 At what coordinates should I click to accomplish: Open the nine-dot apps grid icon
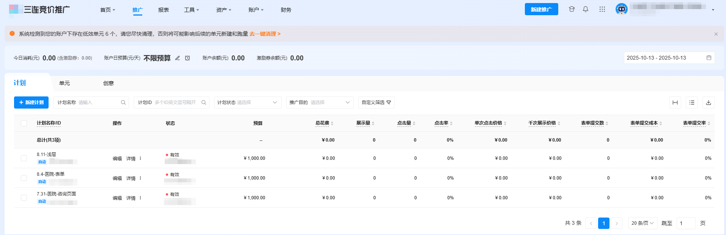[602, 9]
